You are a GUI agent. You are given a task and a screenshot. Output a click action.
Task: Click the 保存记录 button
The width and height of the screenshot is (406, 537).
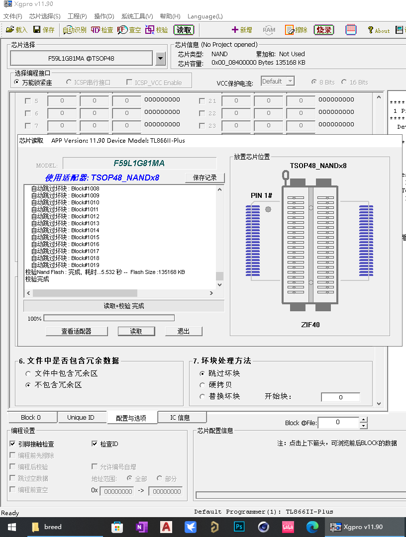(204, 178)
